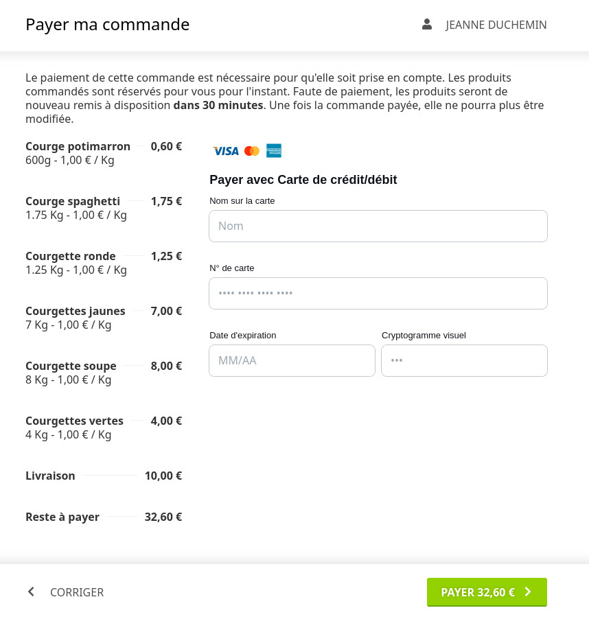
Task: Focus the N° de carte field
Action: click(x=378, y=293)
